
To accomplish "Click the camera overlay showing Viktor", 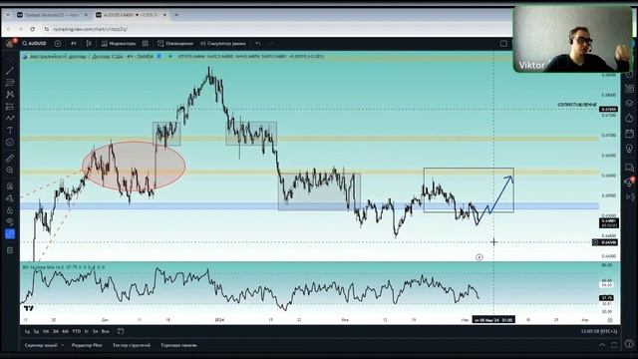I will pos(572,40).
